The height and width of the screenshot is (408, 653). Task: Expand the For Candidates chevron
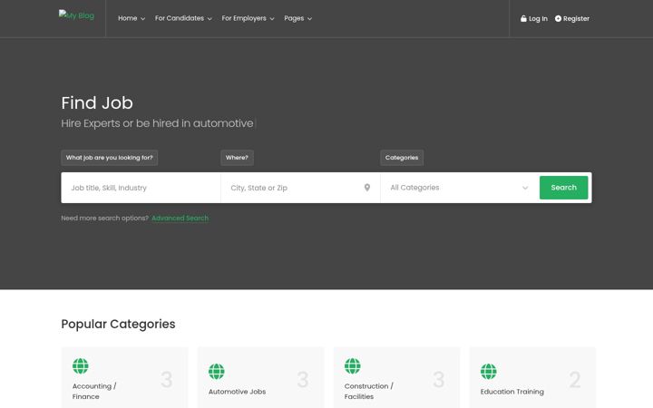pos(210,19)
